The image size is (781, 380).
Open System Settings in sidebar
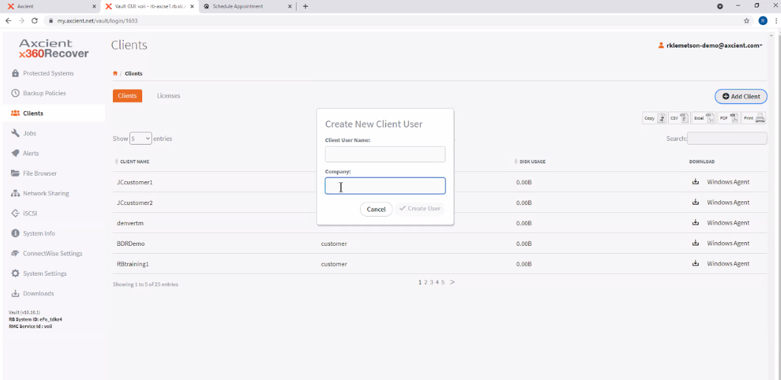coord(45,273)
